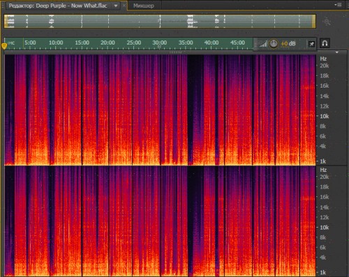Click the zoom-out magnifier beside the navigator

[x=327, y=22]
